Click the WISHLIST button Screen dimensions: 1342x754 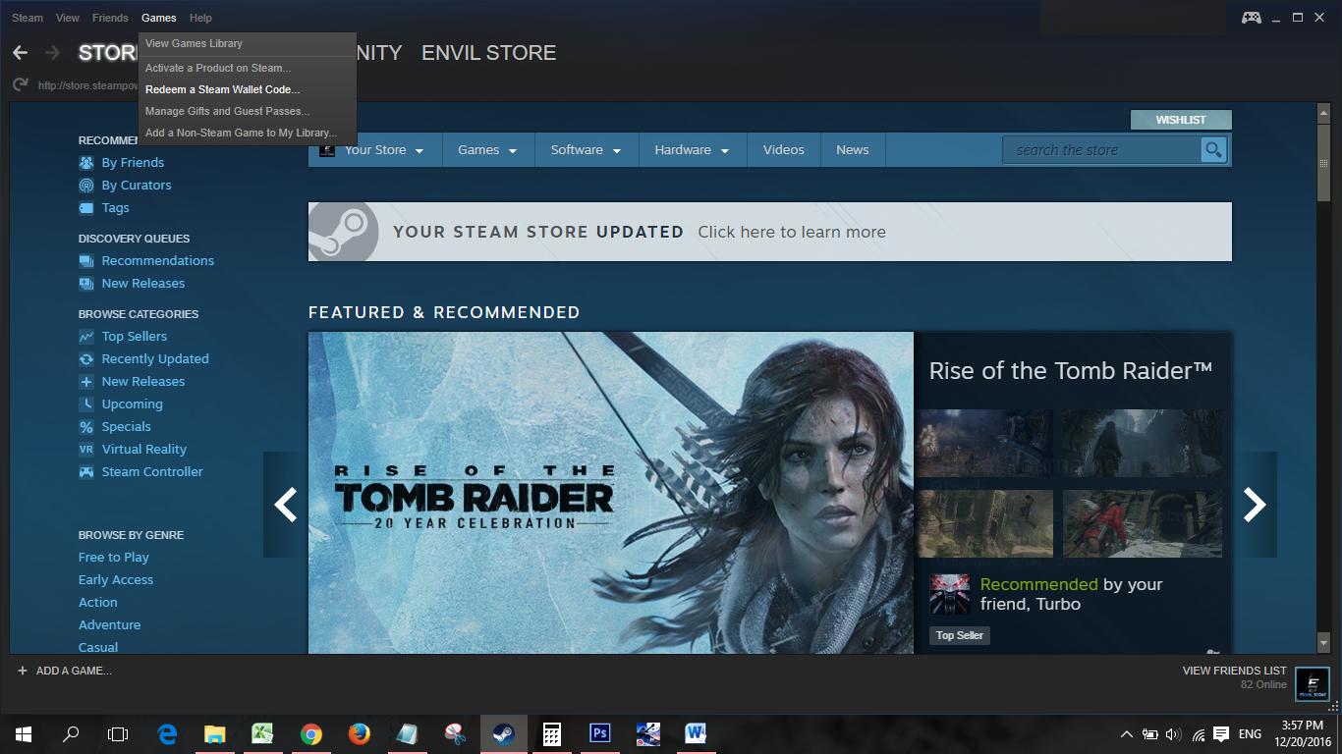click(x=1180, y=120)
